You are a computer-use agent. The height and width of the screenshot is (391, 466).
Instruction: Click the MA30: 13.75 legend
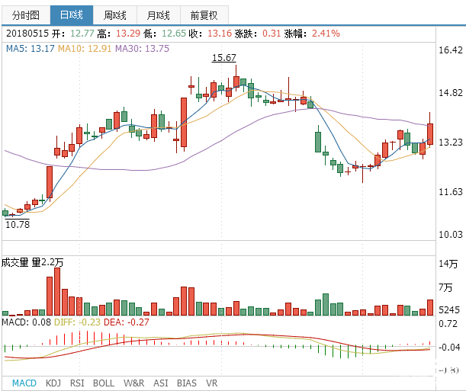[143, 48]
